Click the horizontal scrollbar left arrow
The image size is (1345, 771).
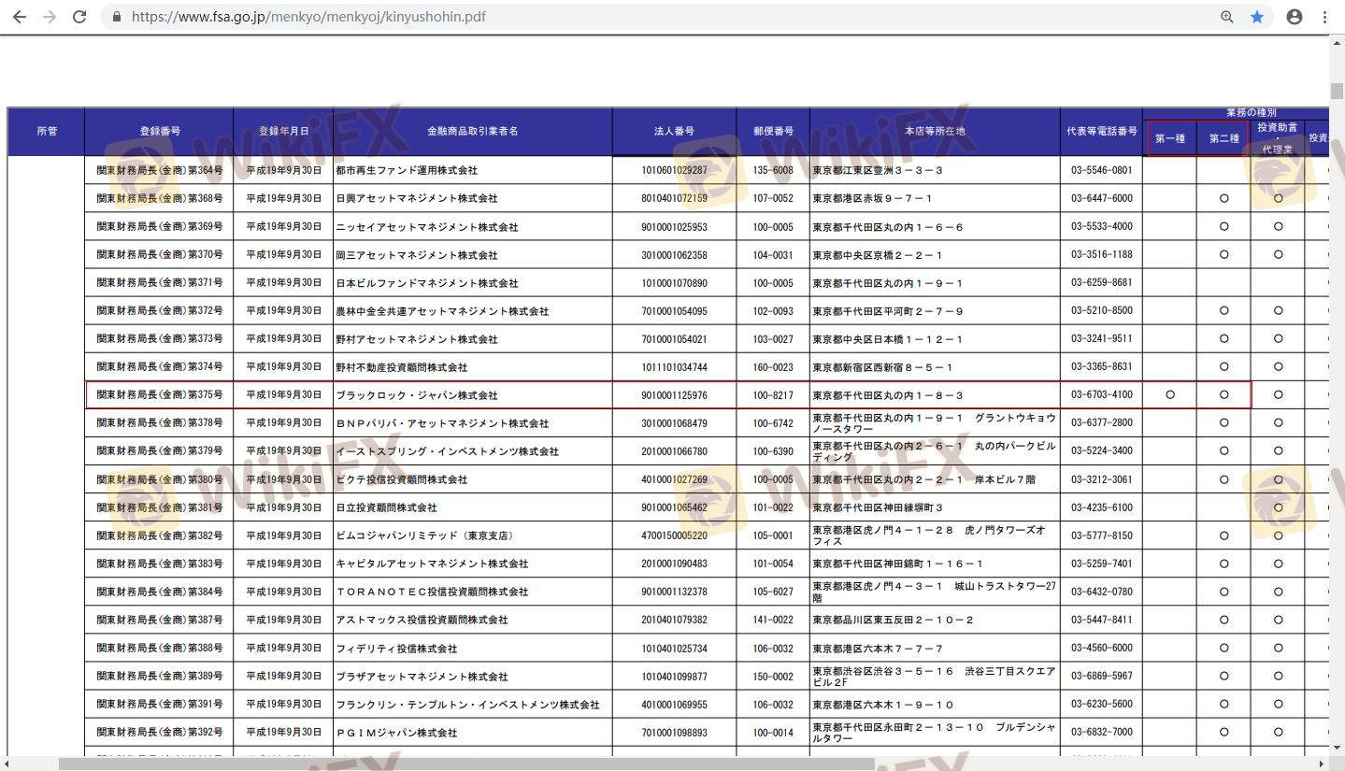[x=7, y=764]
